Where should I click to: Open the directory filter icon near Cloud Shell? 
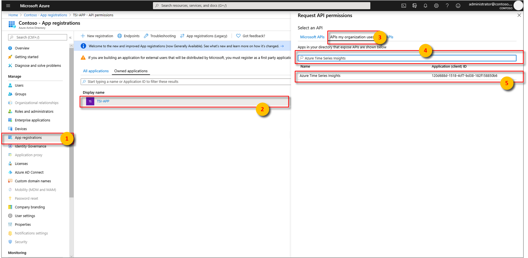click(x=415, y=5)
